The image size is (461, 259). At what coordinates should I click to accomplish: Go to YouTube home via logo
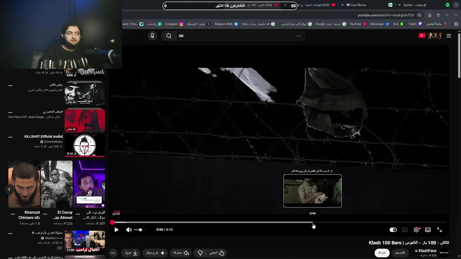(430, 36)
